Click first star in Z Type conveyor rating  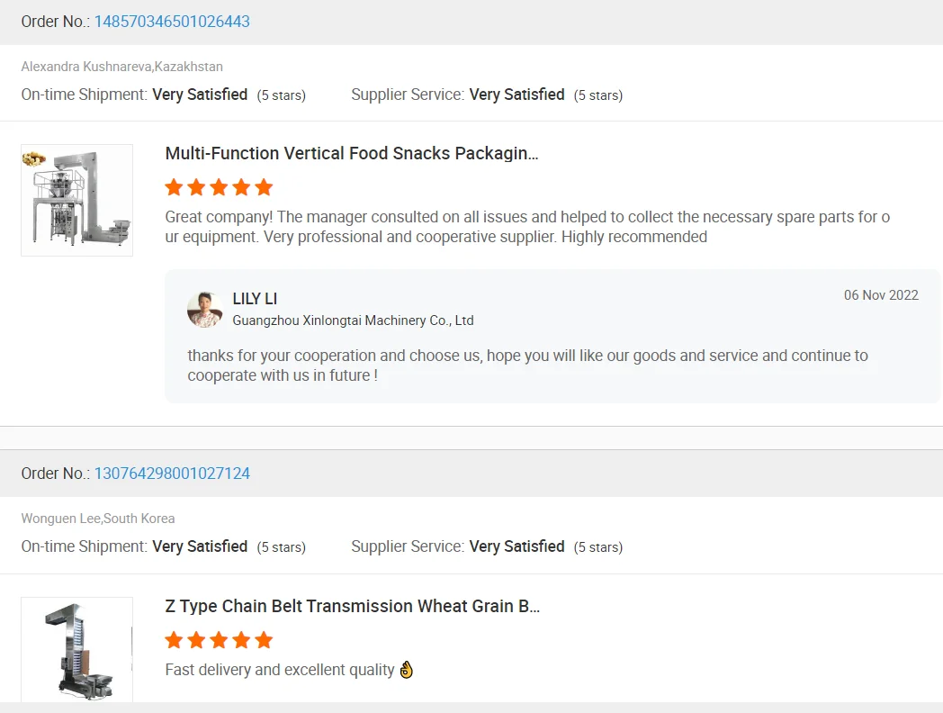pyautogui.click(x=175, y=640)
